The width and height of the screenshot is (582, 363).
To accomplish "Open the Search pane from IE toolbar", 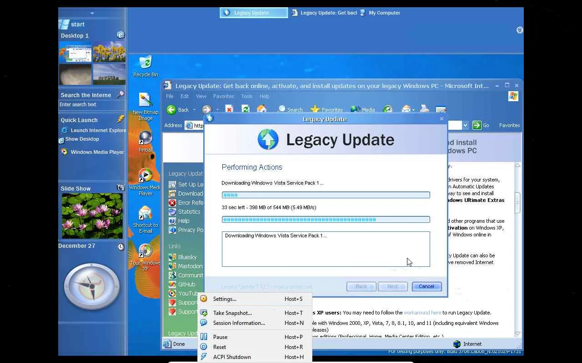I will pyautogui.click(x=290, y=109).
